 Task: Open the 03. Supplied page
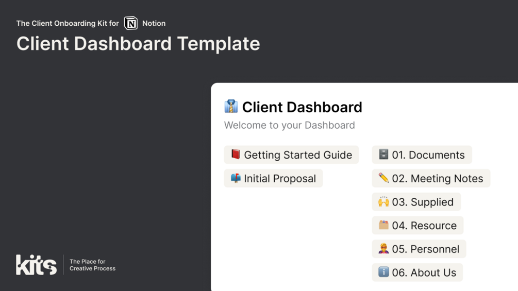click(423, 202)
